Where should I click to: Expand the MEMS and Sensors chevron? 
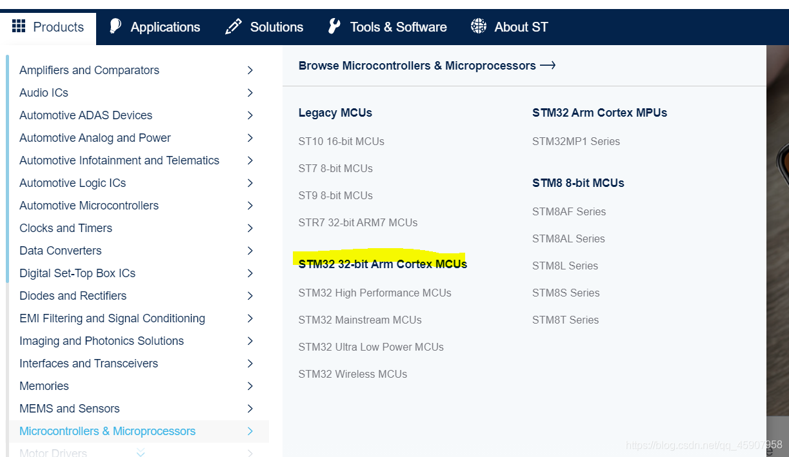(250, 409)
